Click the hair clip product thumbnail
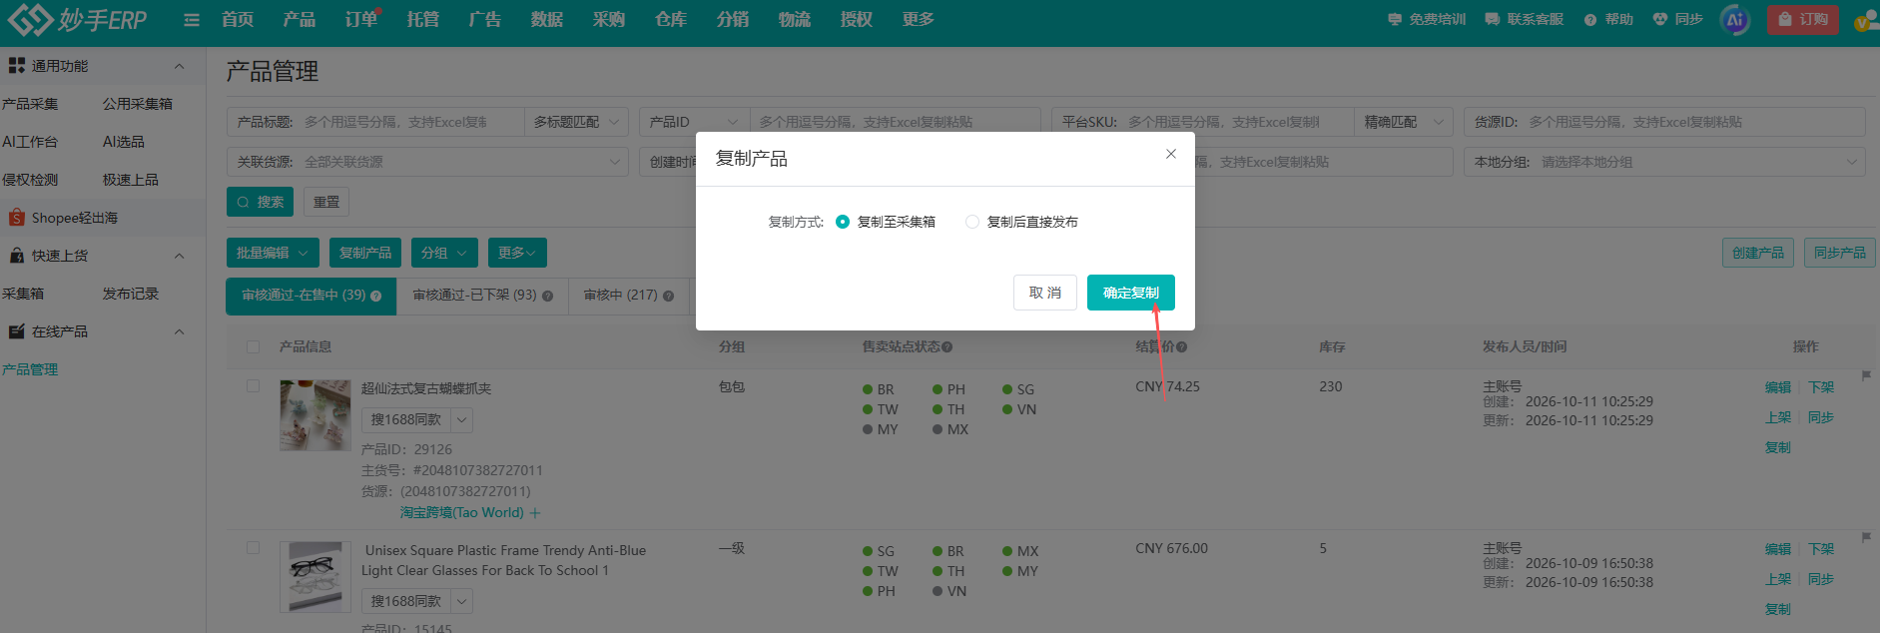The image size is (1880, 633). click(x=315, y=415)
